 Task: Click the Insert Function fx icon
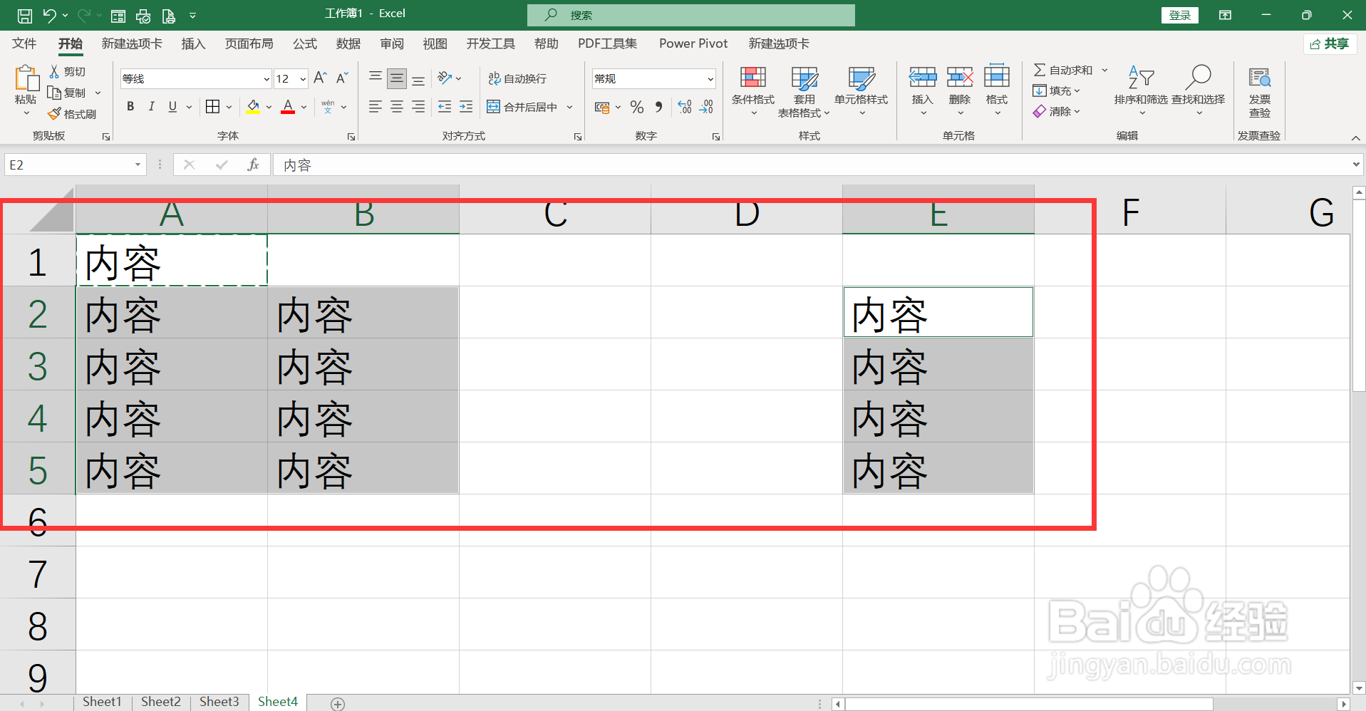coord(253,165)
